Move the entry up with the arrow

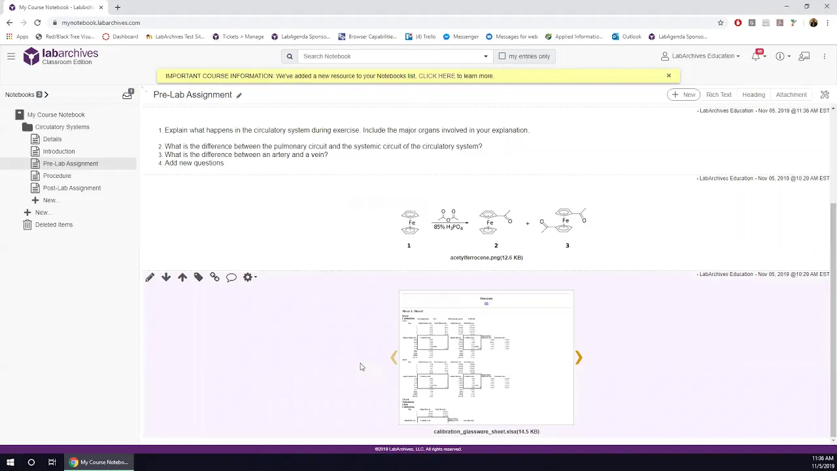pos(182,277)
